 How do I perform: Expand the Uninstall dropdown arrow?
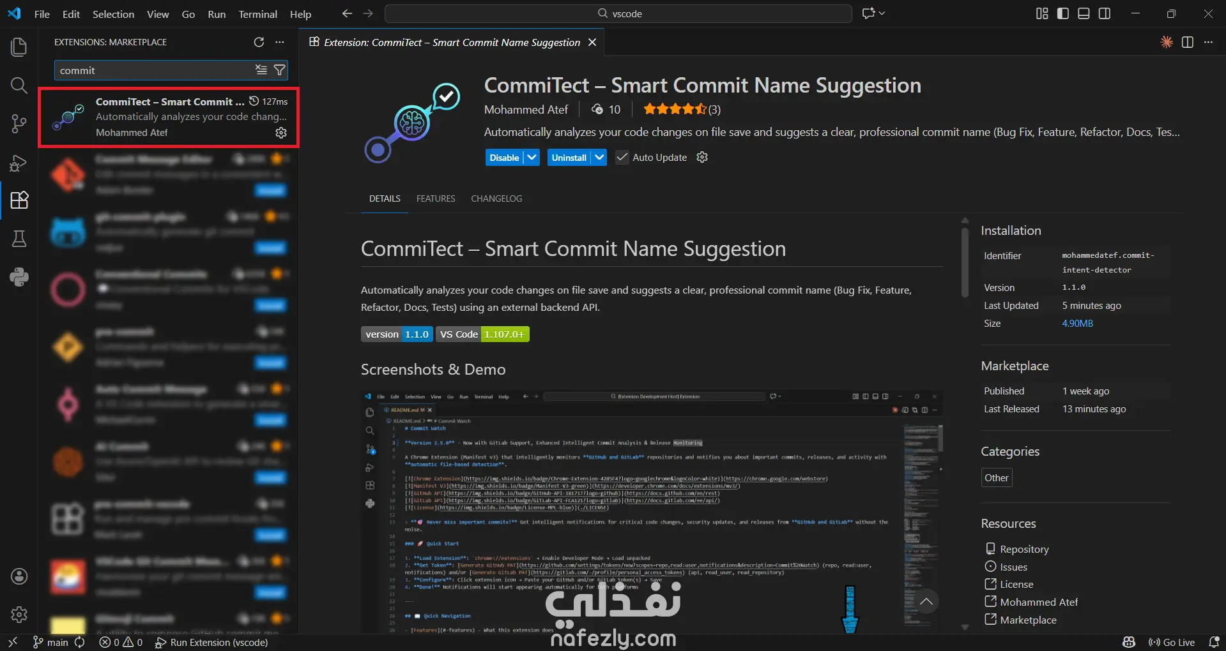pyautogui.click(x=599, y=158)
